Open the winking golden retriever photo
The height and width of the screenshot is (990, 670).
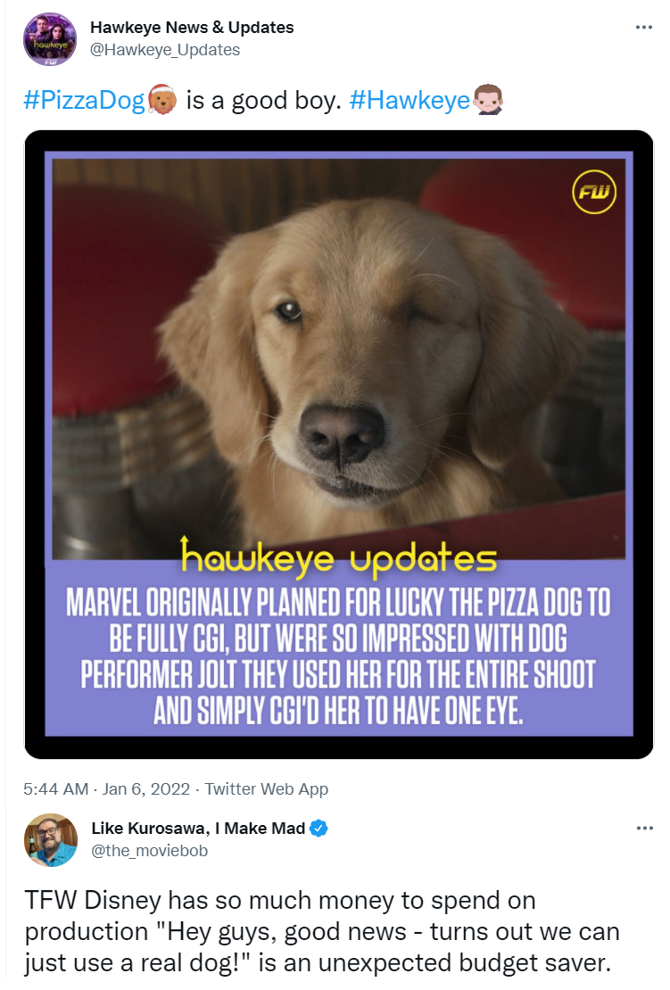339,357
